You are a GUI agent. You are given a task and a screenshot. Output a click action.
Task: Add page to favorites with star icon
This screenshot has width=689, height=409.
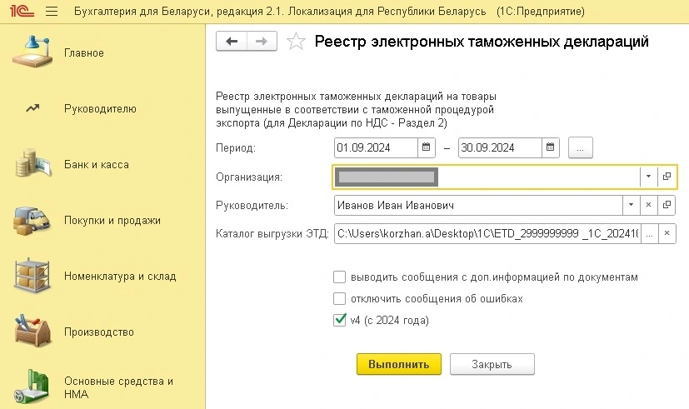[x=295, y=42]
